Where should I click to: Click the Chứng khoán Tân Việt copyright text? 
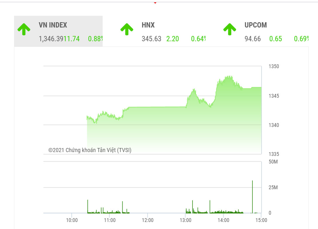click(90, 150)
